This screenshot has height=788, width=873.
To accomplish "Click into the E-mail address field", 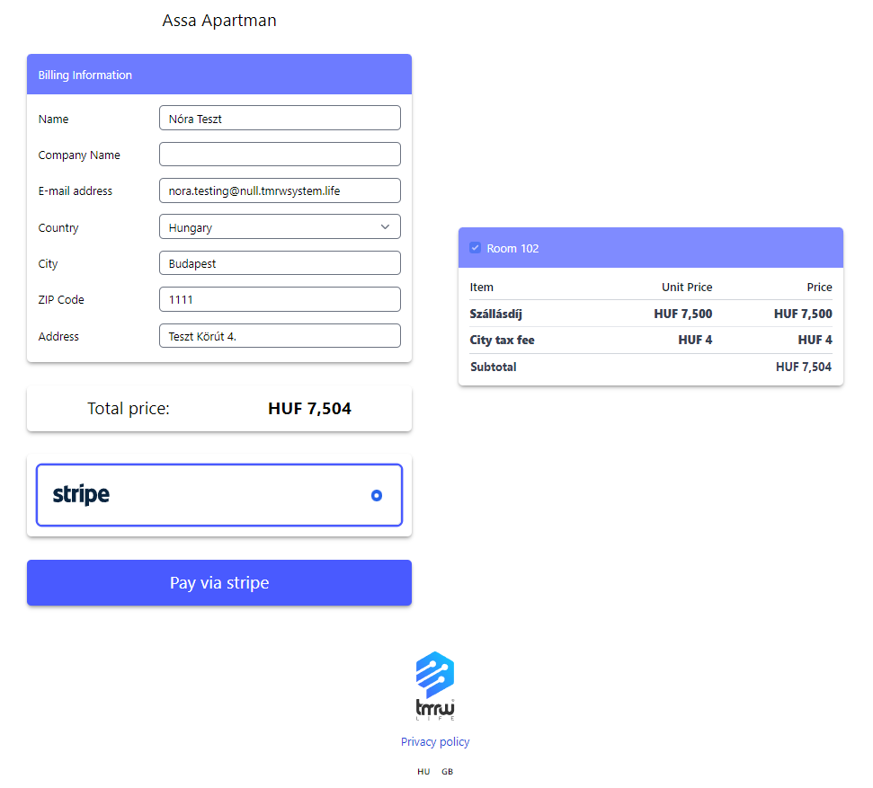I will coord(280,190).
